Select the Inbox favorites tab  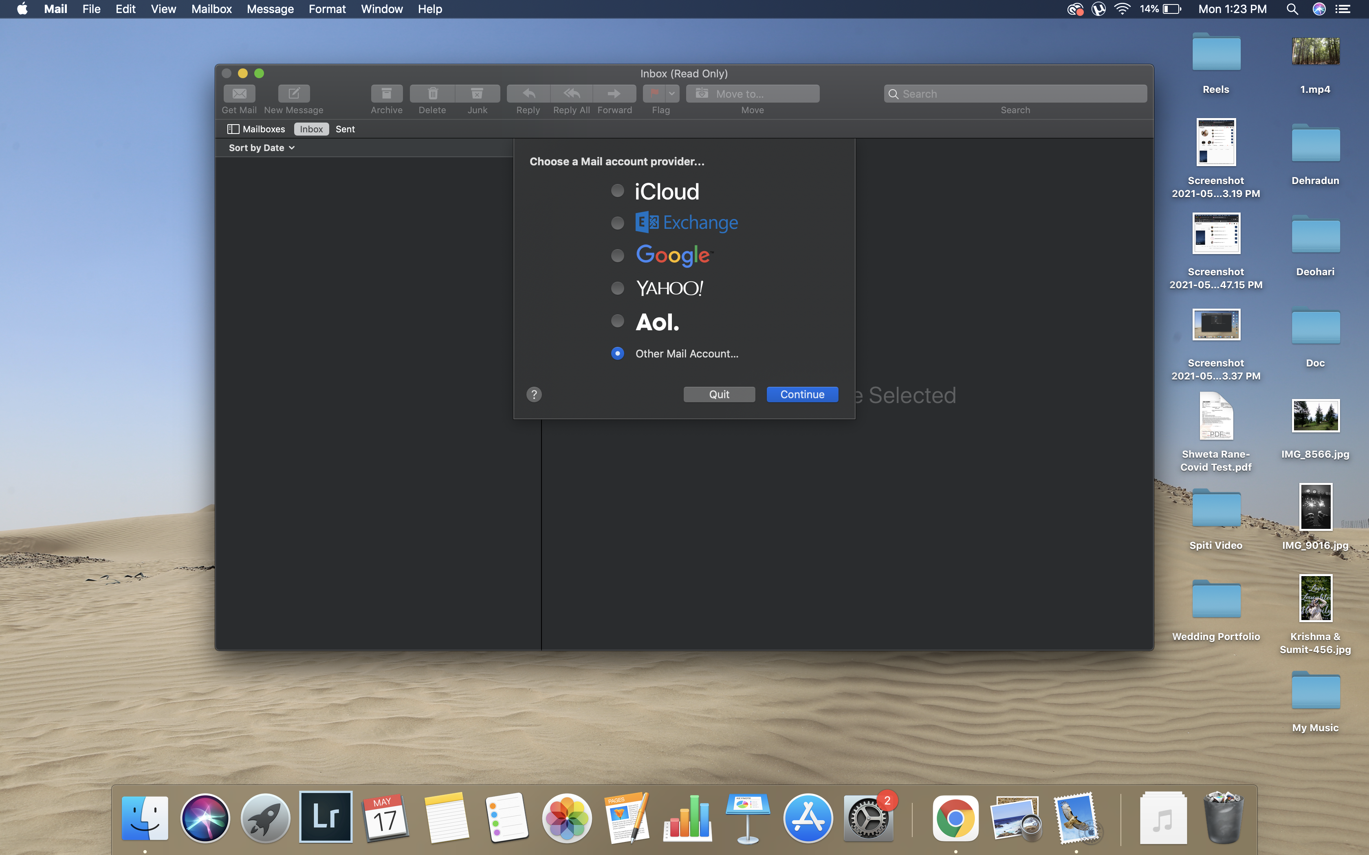pyautogui.click(x=311, y=129)
